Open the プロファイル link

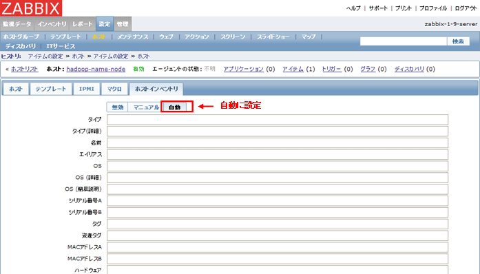pos(433,8)
